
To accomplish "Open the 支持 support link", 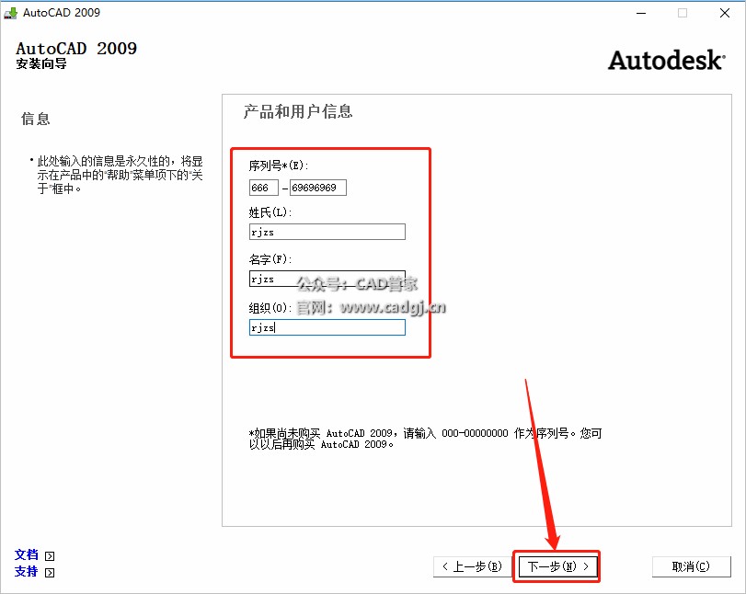I will (26, 571).
